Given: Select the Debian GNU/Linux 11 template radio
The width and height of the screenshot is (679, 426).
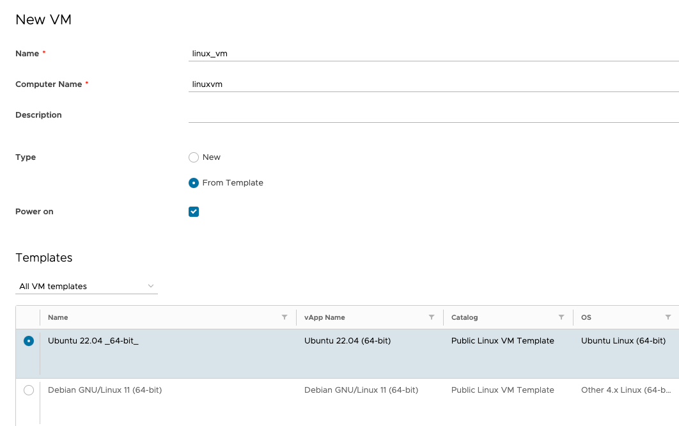Looking at the screenshot, I should coord(29,390).
